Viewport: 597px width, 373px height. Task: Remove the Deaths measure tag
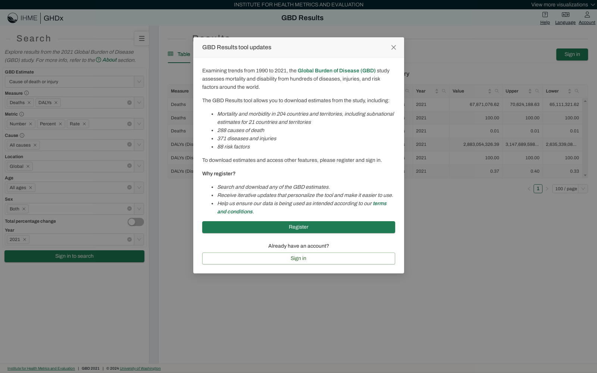[29, 103]
